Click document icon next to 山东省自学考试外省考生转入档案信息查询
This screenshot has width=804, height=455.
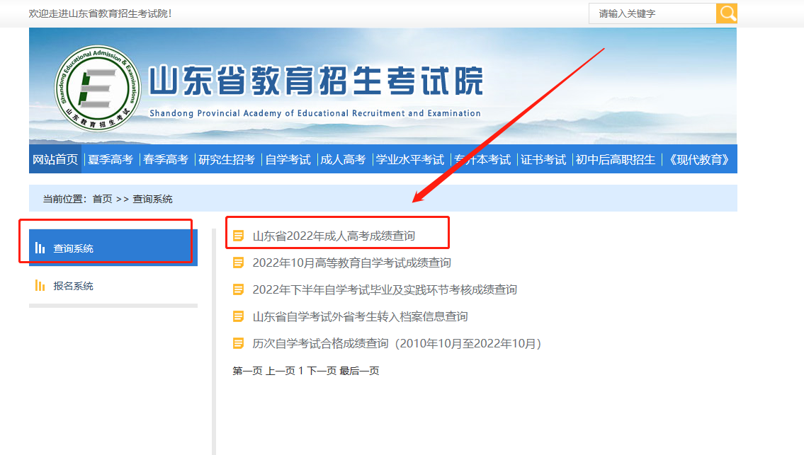239,316
